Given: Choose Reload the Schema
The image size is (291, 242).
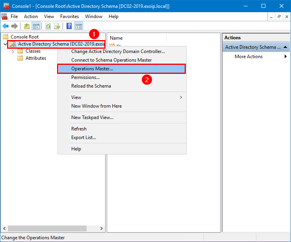Looking at the screenshot, I should (122, 86).
